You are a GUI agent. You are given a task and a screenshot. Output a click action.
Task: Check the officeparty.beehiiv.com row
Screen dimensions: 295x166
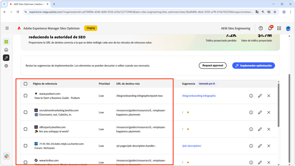coord(26,129)
